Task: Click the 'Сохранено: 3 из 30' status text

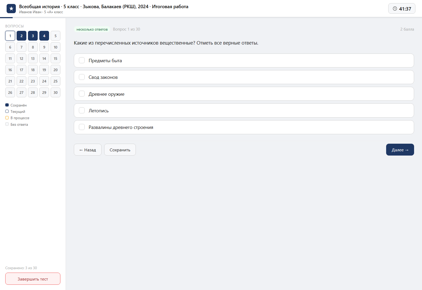Action: point(21,268)
